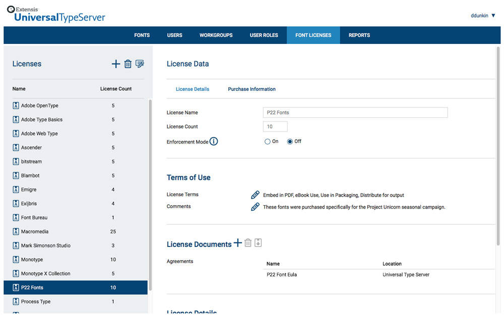Viewport: 504px width, 315px height.
Task: Edit License Terms with pencil icon
Action: coord(255,195)
